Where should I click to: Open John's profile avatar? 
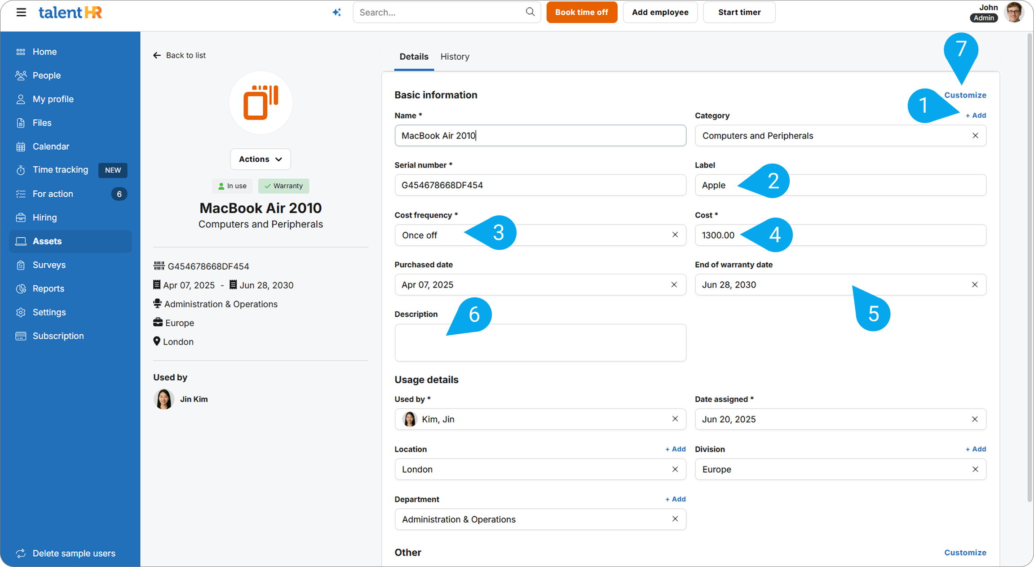tap(1014, 12)
